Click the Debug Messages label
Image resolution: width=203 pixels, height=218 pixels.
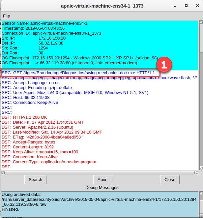(102, 188)
